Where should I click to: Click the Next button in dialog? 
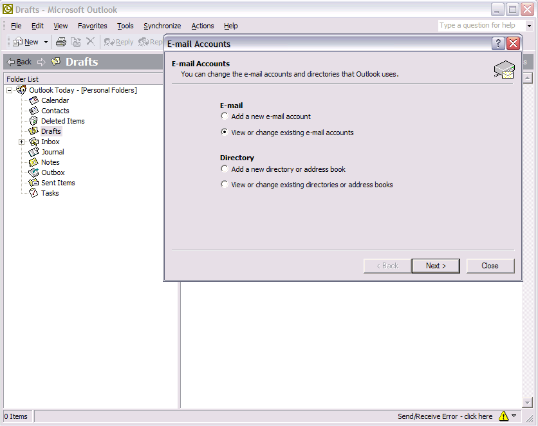[x=436, y=266]
